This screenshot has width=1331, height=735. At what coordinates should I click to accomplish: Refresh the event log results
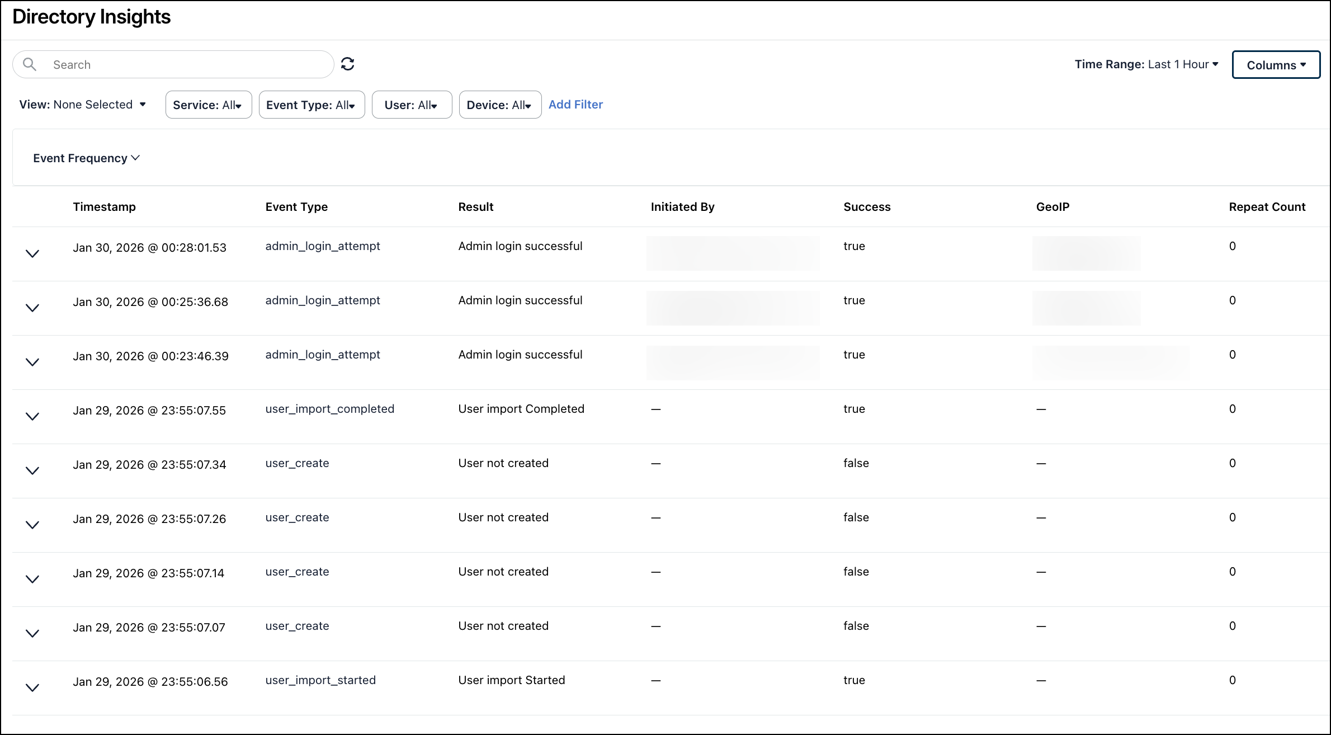coord(348,63)
